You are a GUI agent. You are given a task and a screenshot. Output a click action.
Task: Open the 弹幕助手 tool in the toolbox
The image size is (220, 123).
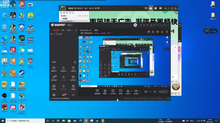click(x=54, y=69)
